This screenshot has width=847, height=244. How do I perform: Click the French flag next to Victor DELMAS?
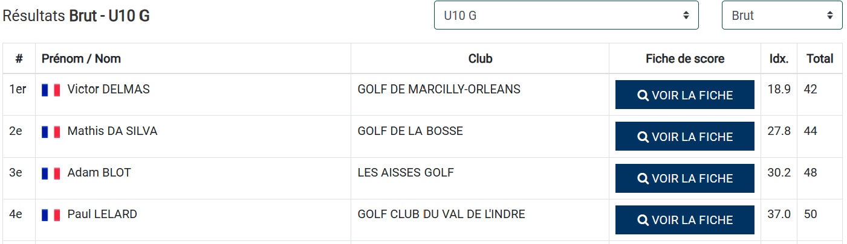(51, 90)
